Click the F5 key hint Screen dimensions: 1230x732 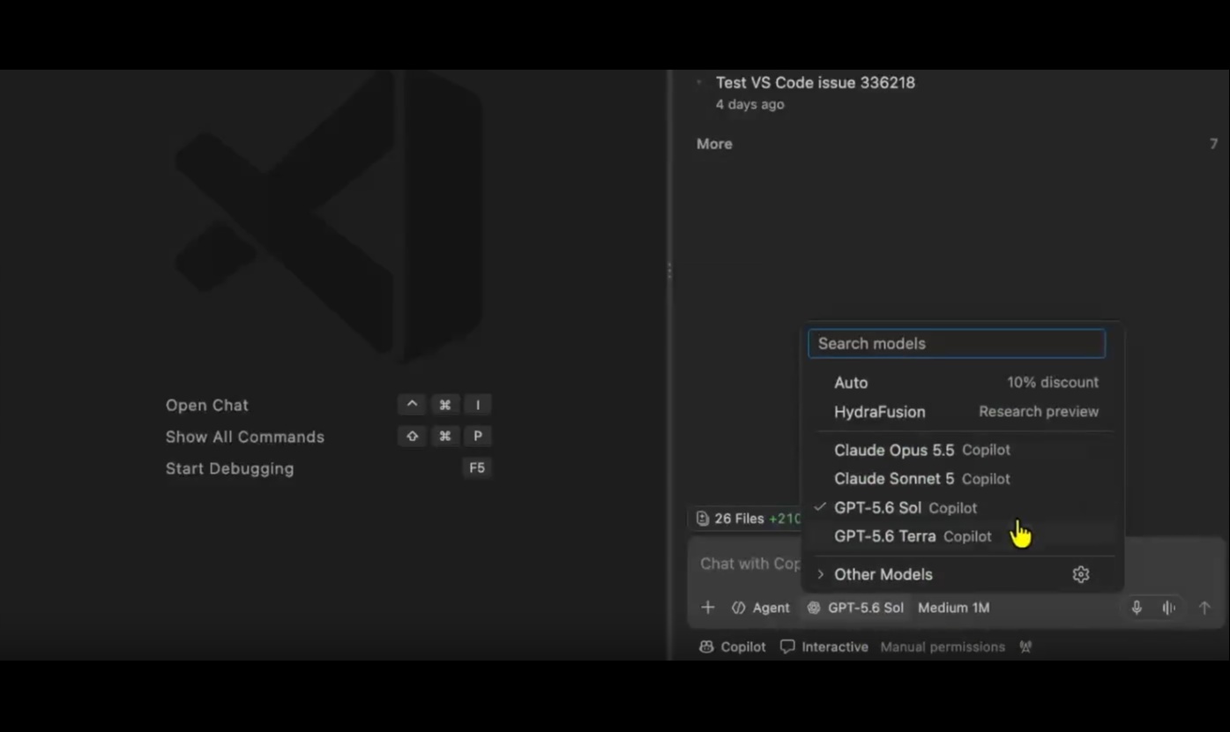[477, 468]
